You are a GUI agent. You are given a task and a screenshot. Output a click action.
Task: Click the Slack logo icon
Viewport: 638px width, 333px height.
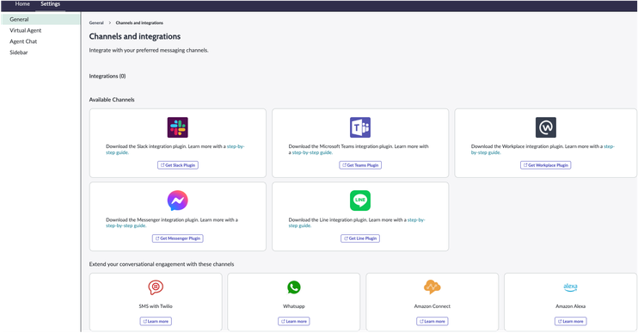[178, 127]
